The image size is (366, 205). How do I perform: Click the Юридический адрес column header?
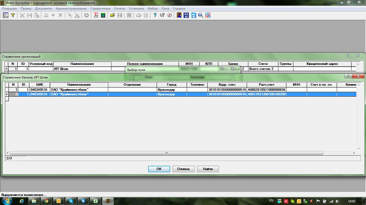322,64
